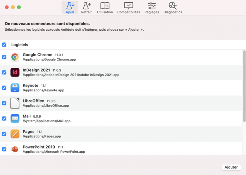The height and width of the screenshot is (175, 246).
Task: Click the Adobe InDesign 2021.app path
Action: [71, 75]
